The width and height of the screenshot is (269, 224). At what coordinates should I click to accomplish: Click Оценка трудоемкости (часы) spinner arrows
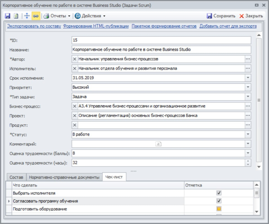click(x=248, y=163)
